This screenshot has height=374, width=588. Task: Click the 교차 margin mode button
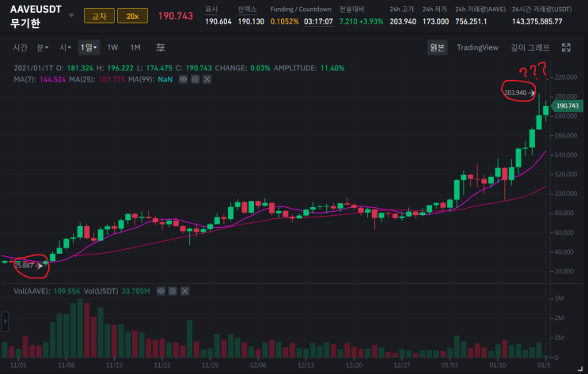(x=99, y=16)
